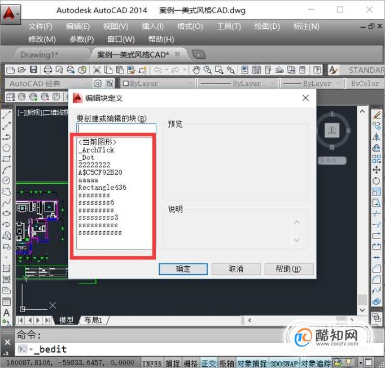Select the Rectangle draw tool
Screen dimensions: 385x368
click(x=7, y=158)
